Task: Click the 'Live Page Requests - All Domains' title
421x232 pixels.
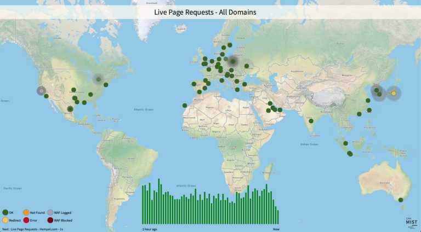Action: tap(205, 13)
